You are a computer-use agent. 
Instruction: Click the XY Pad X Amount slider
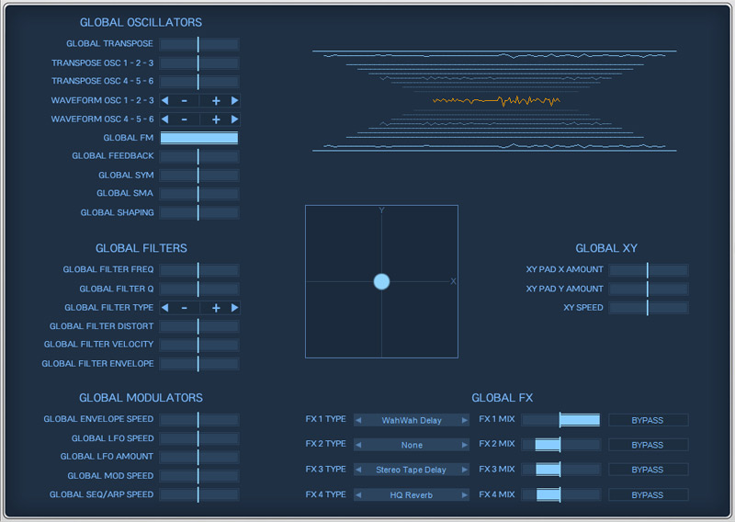pos(648,270)
